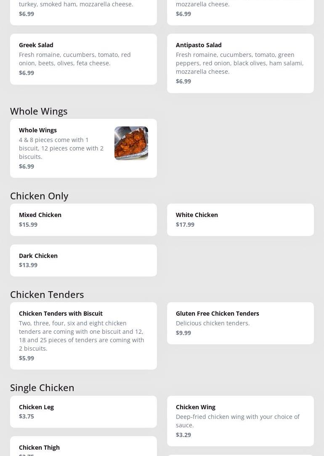
Task: Open the Antipasto Salad item card
Action: (x=240, y=63)
